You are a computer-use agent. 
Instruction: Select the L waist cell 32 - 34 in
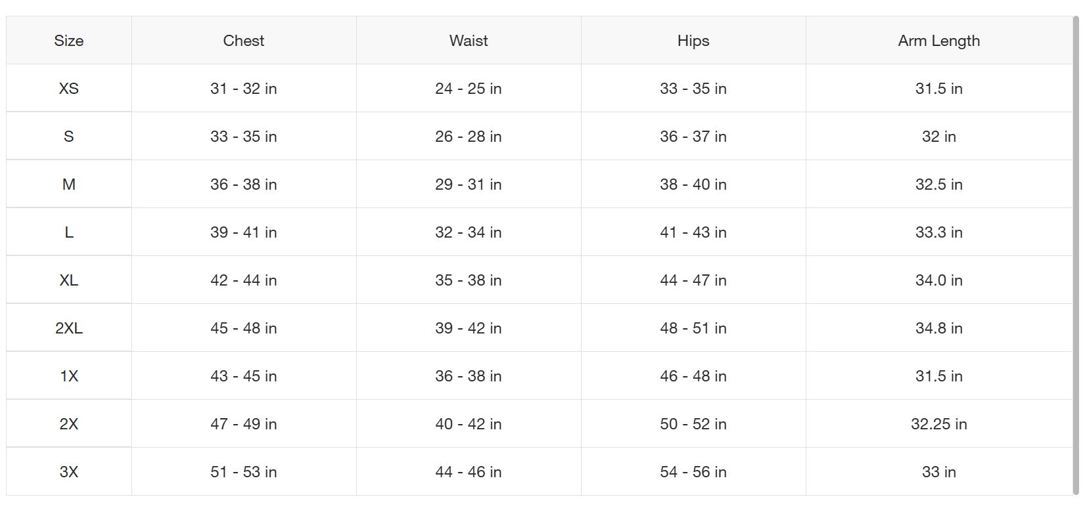pos(469,232)
